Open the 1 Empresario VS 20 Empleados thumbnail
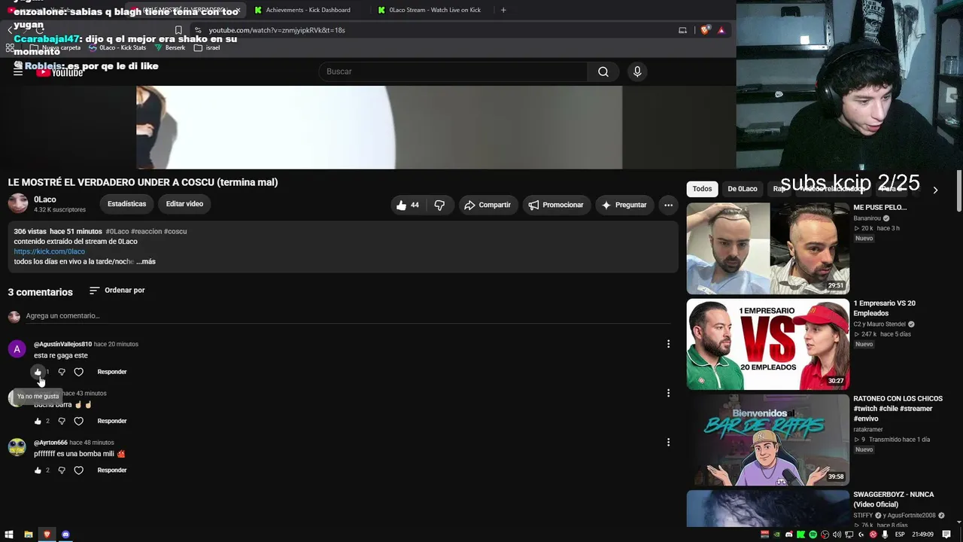963x542 pixels. click(767, 344)
